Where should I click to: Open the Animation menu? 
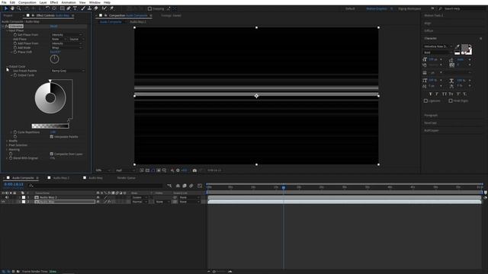[69, 2]
